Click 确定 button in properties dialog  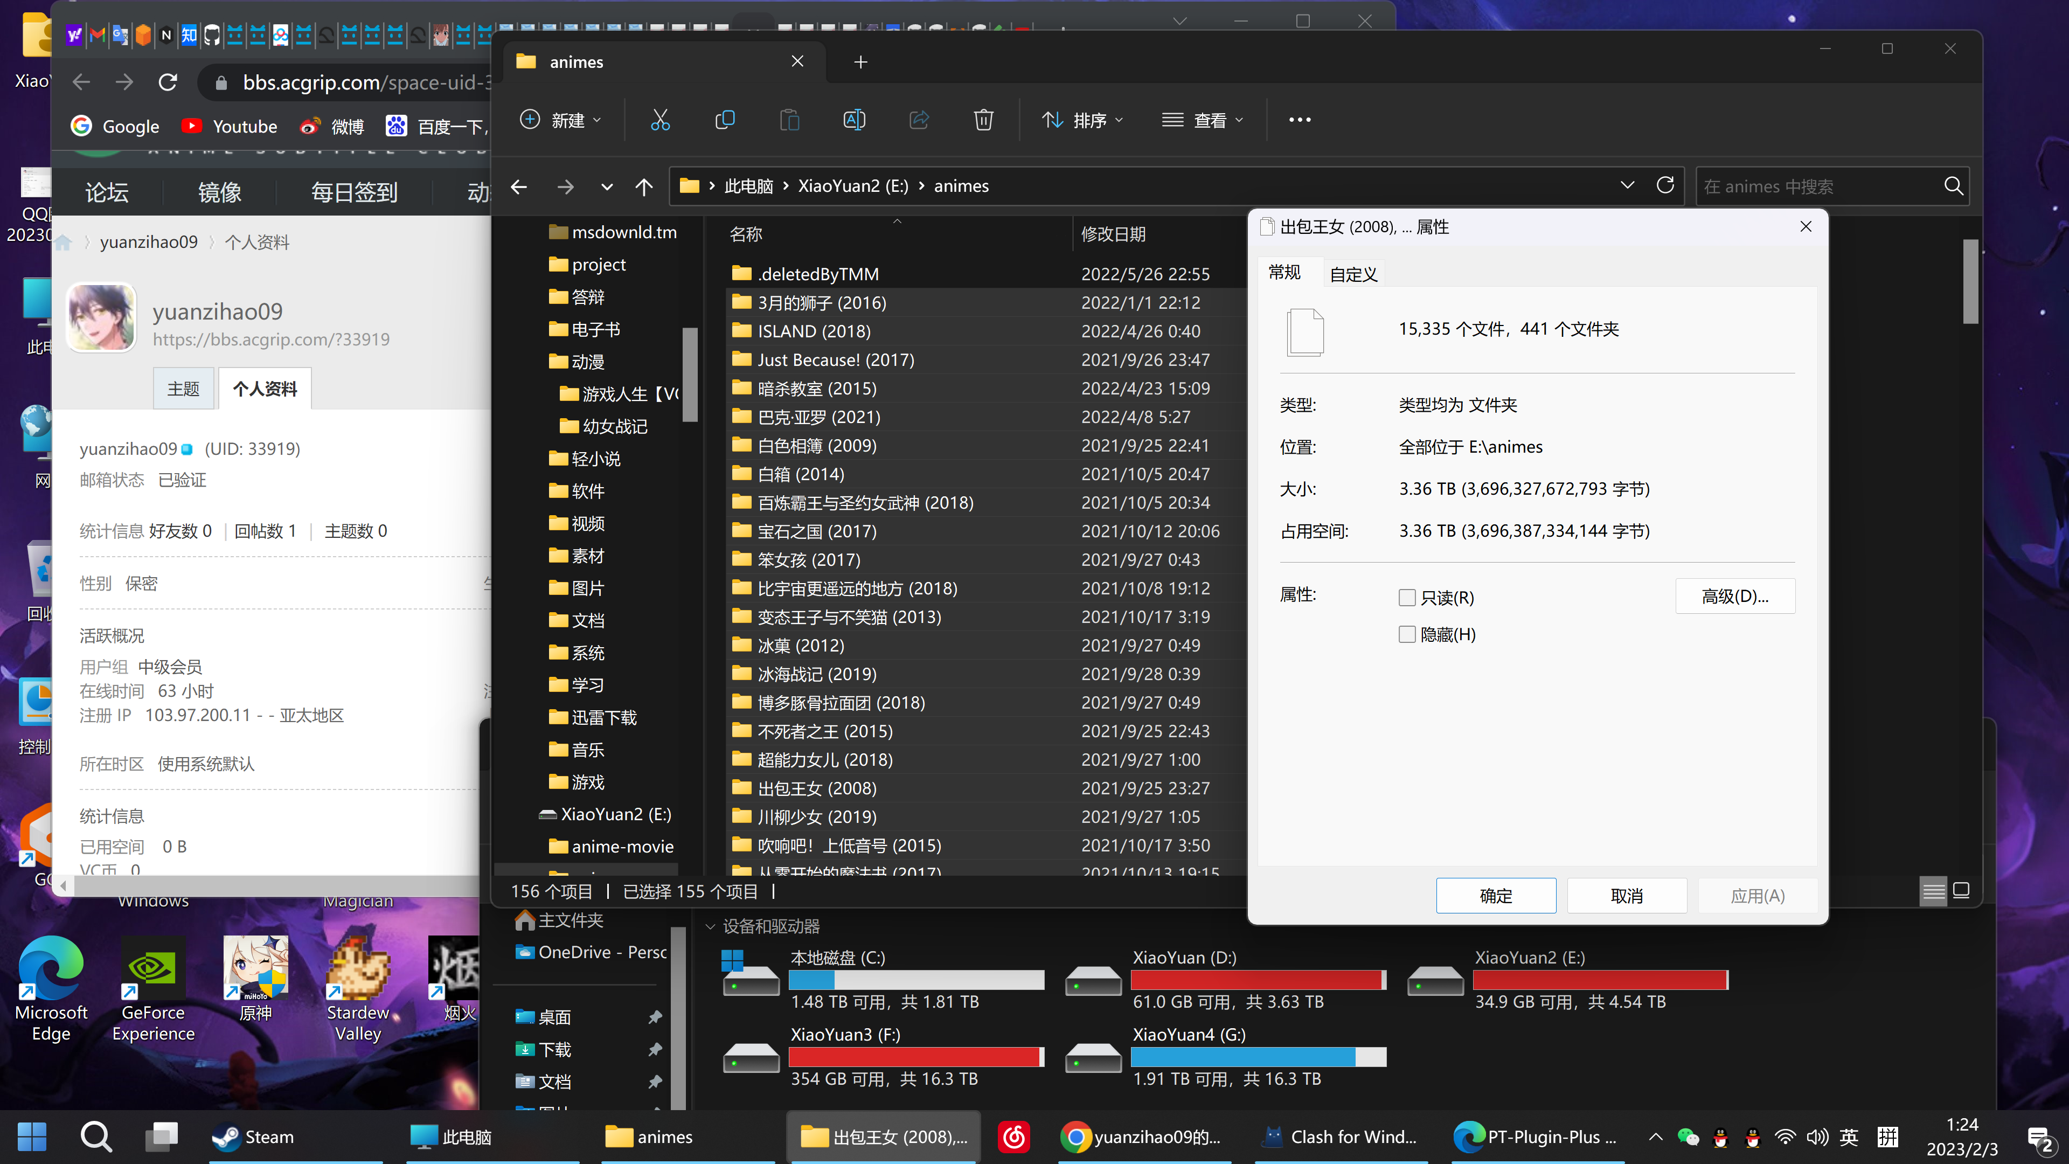pos(1496,896)
